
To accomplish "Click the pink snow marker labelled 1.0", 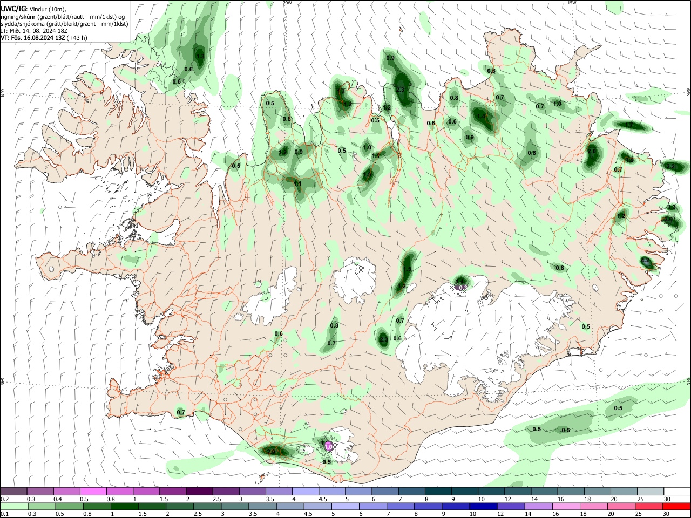I will pos(328,447).
